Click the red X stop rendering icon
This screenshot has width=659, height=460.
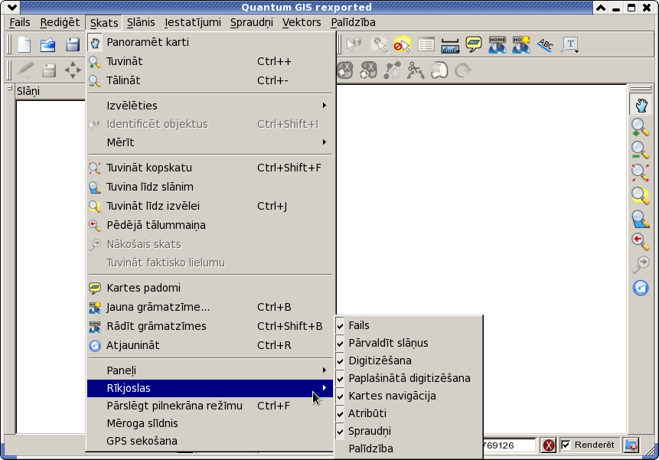click(x=549, y=445)
